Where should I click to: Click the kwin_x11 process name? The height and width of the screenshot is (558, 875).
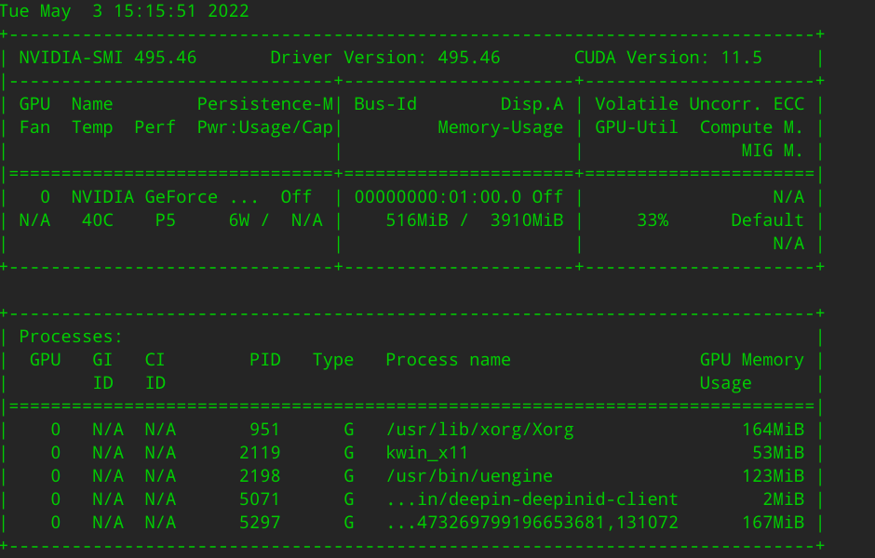coord(427,453)
